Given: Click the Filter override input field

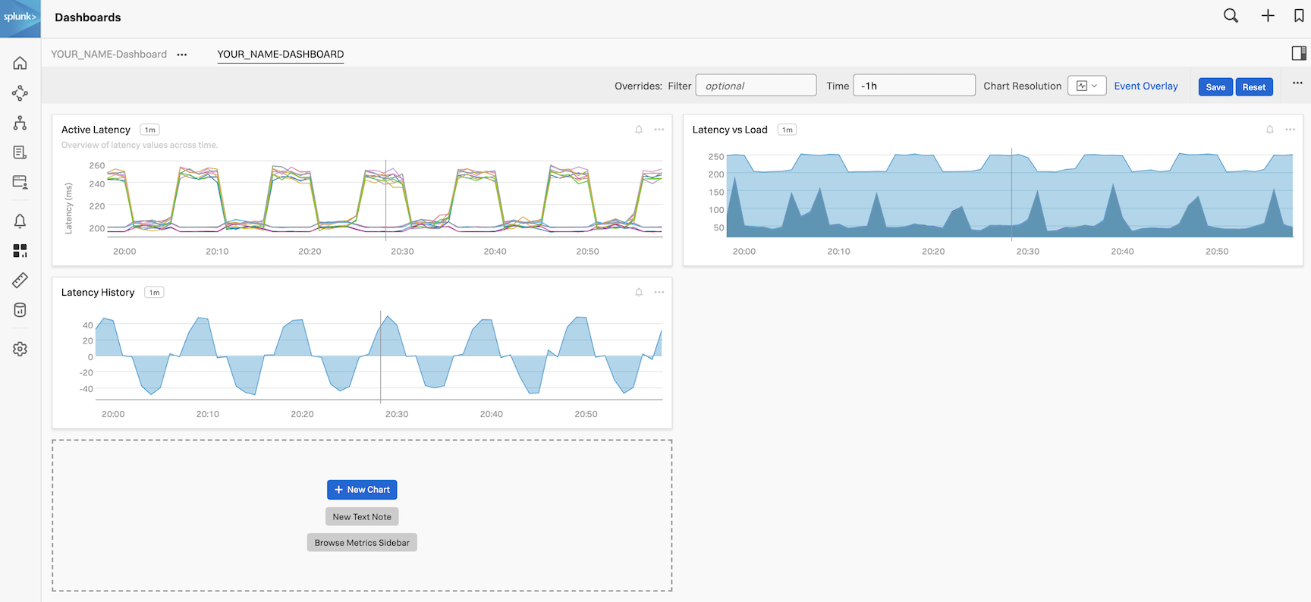Looking at the screenshot, I should (756, 86).
